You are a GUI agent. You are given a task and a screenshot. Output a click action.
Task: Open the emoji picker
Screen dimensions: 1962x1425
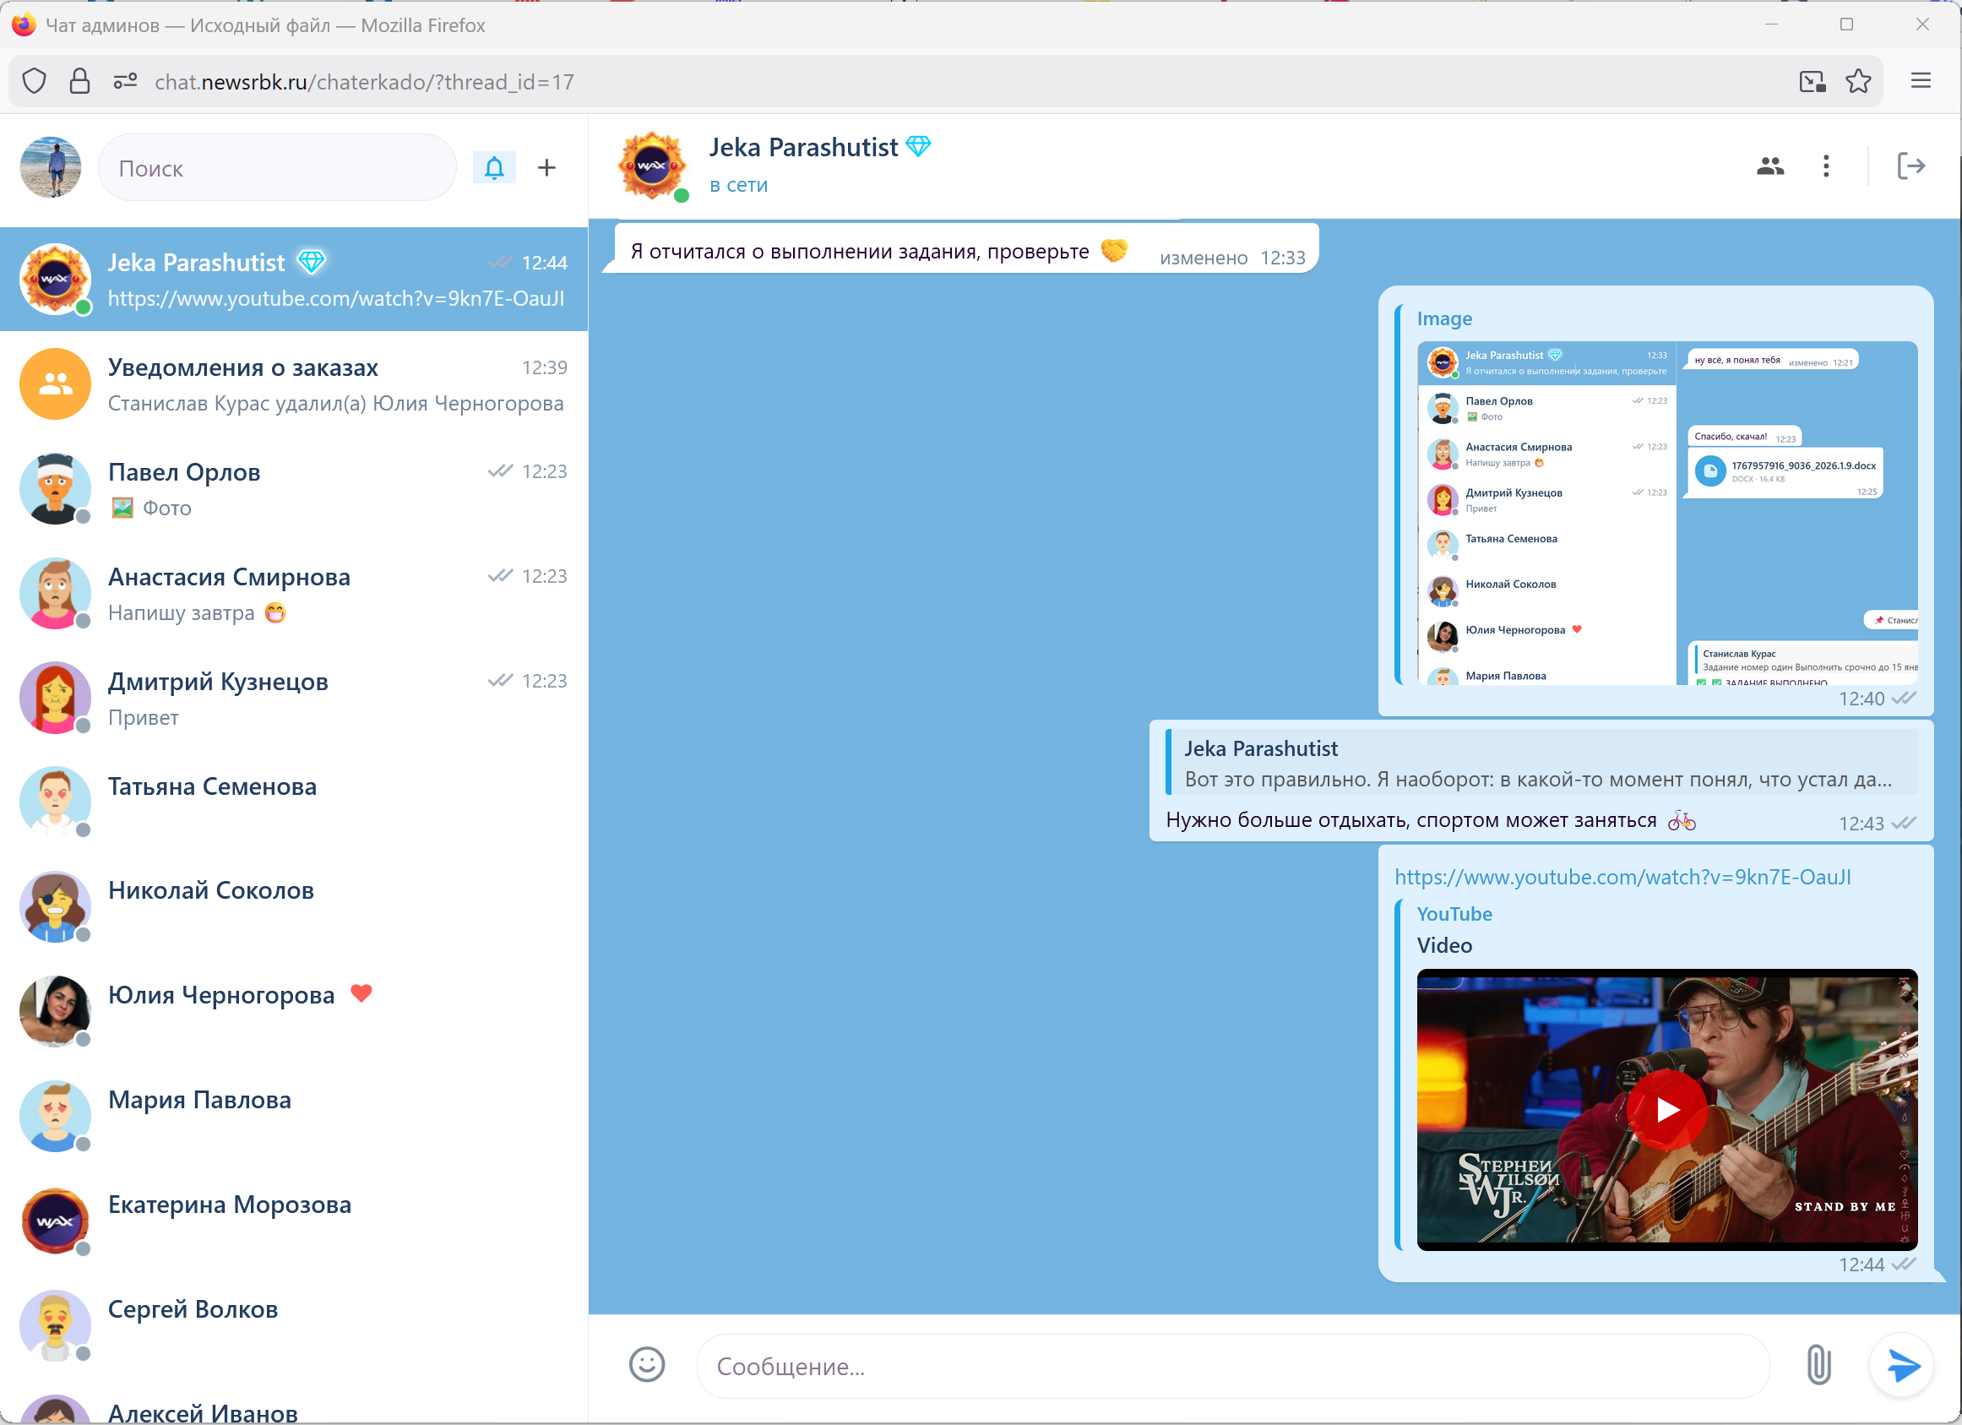(x=648, y=1365)
